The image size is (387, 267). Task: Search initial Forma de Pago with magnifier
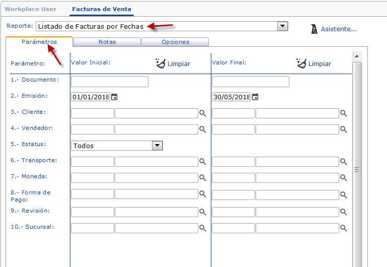203,194
